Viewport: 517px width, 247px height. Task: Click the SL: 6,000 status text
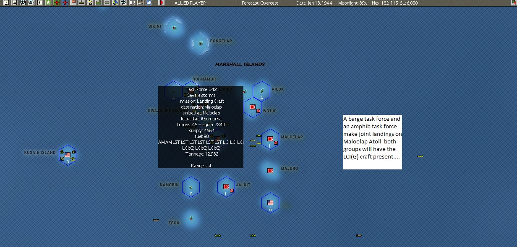(408, 3)
